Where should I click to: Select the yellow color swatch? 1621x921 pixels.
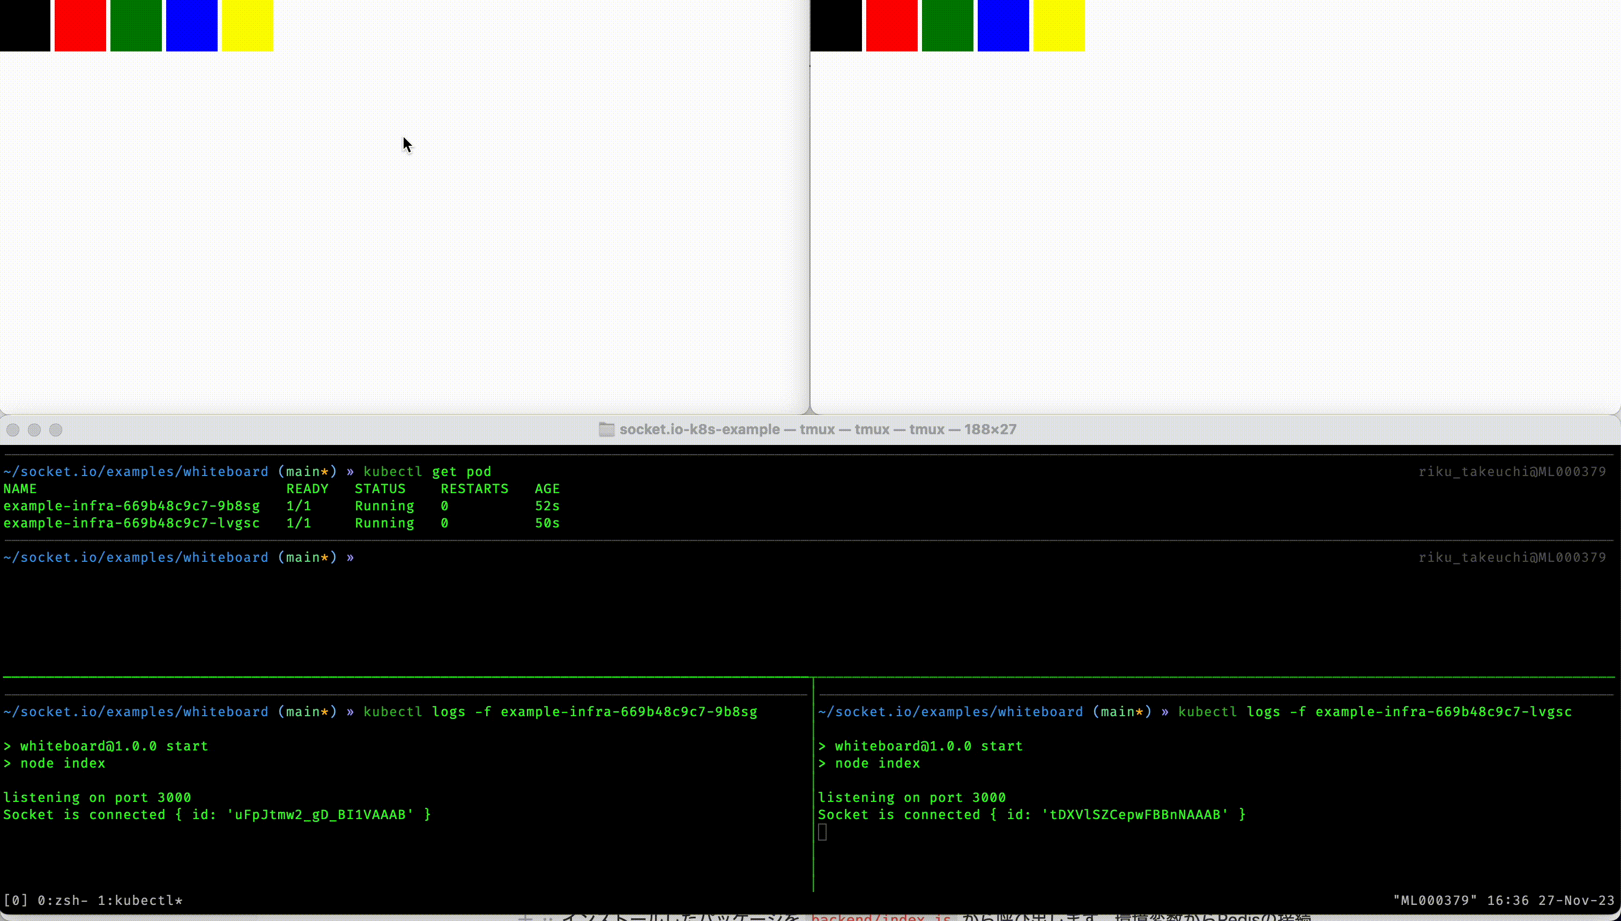pyautogui.click(x=247, y=25)
